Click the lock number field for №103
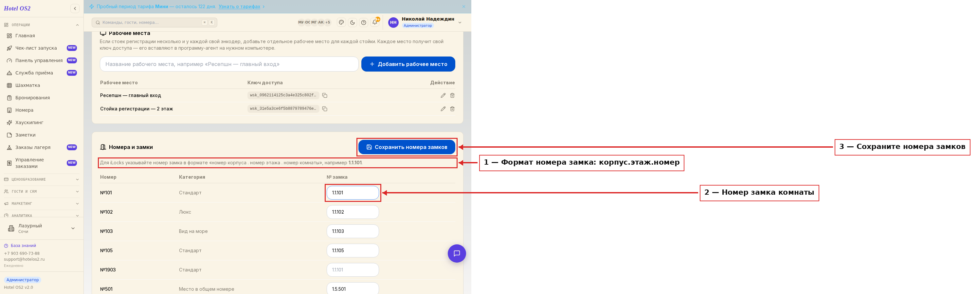Viewport: 978px width, 294px height. point(353,231)
